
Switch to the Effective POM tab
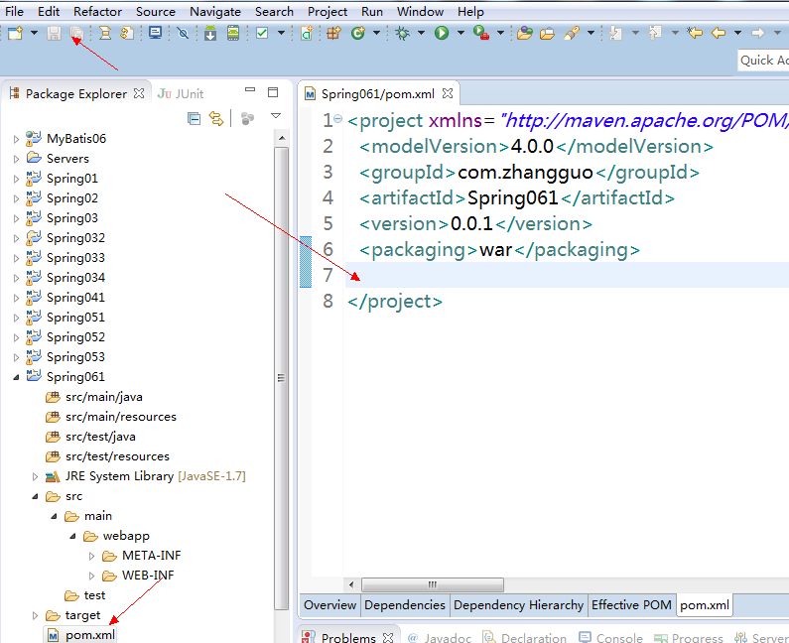pos(631,604)
